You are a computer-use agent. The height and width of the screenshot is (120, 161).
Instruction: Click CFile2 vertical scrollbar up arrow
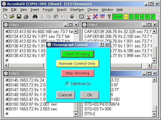pyautogui.click(x=154, y=31)
